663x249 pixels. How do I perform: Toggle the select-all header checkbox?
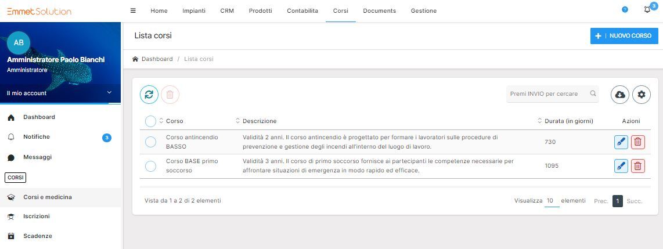pos(150,121)
